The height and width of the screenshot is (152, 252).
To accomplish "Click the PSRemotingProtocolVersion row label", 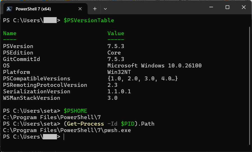I will click(45, 85).
